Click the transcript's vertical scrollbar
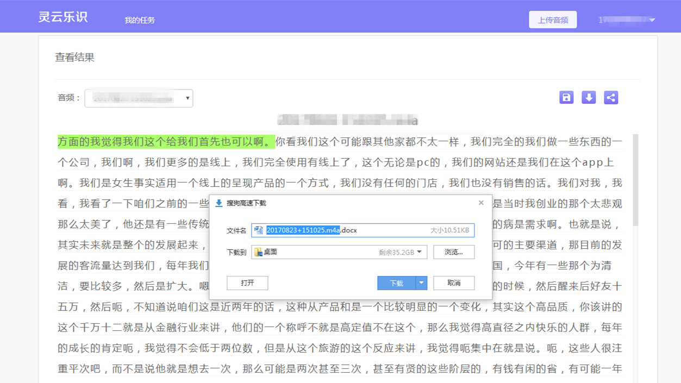 coord(635,179)
